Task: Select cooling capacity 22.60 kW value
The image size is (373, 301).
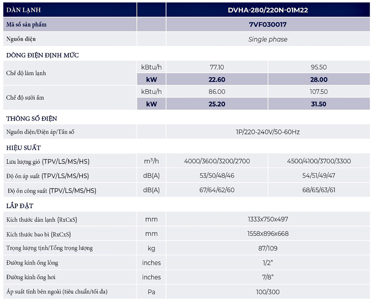Action: click(217, 80)
